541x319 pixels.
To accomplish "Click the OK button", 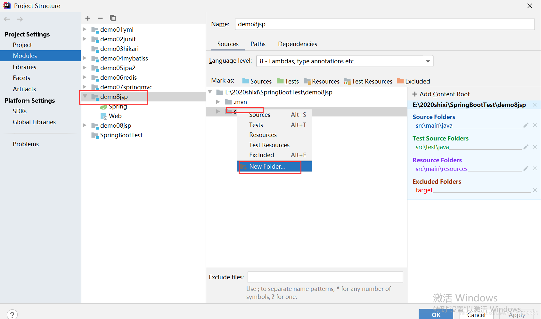I will 436,315.
